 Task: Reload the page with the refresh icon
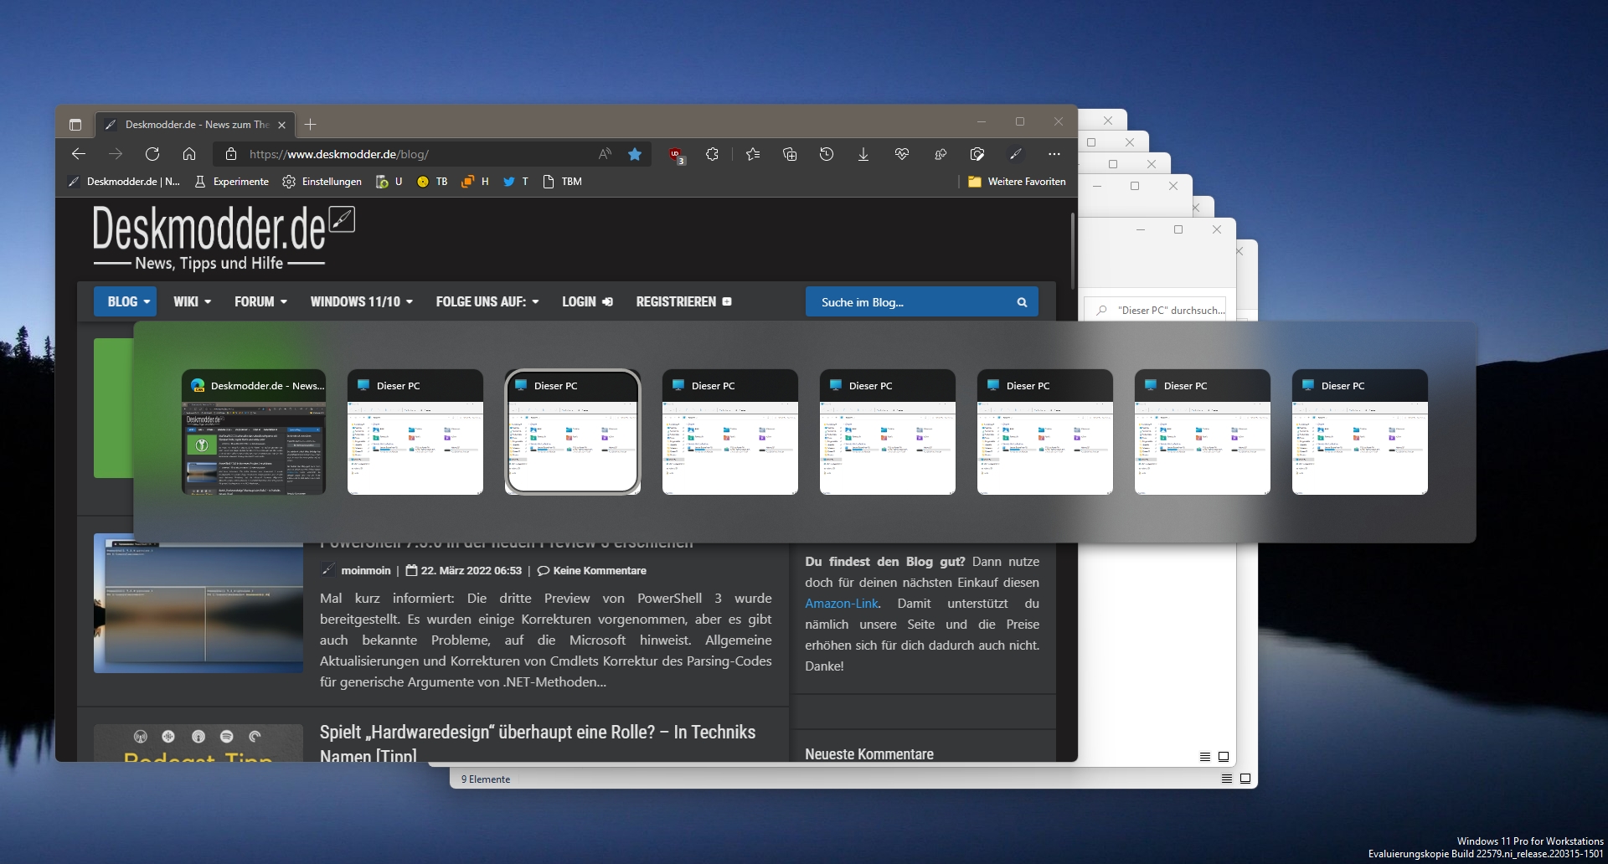152,154
